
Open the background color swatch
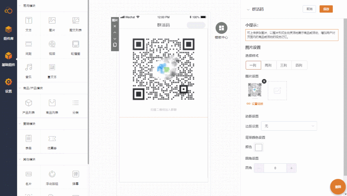259,147
